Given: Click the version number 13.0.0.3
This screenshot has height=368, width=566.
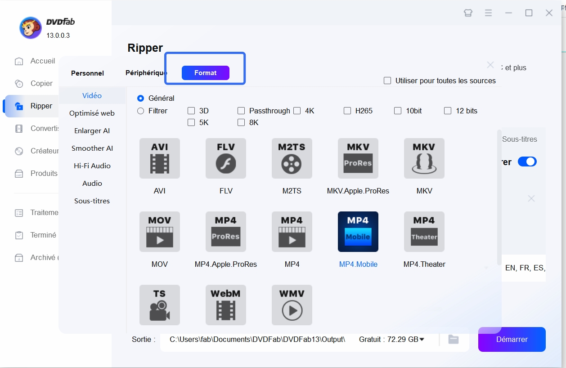Looking at the screenshot, I should [58, 36].
